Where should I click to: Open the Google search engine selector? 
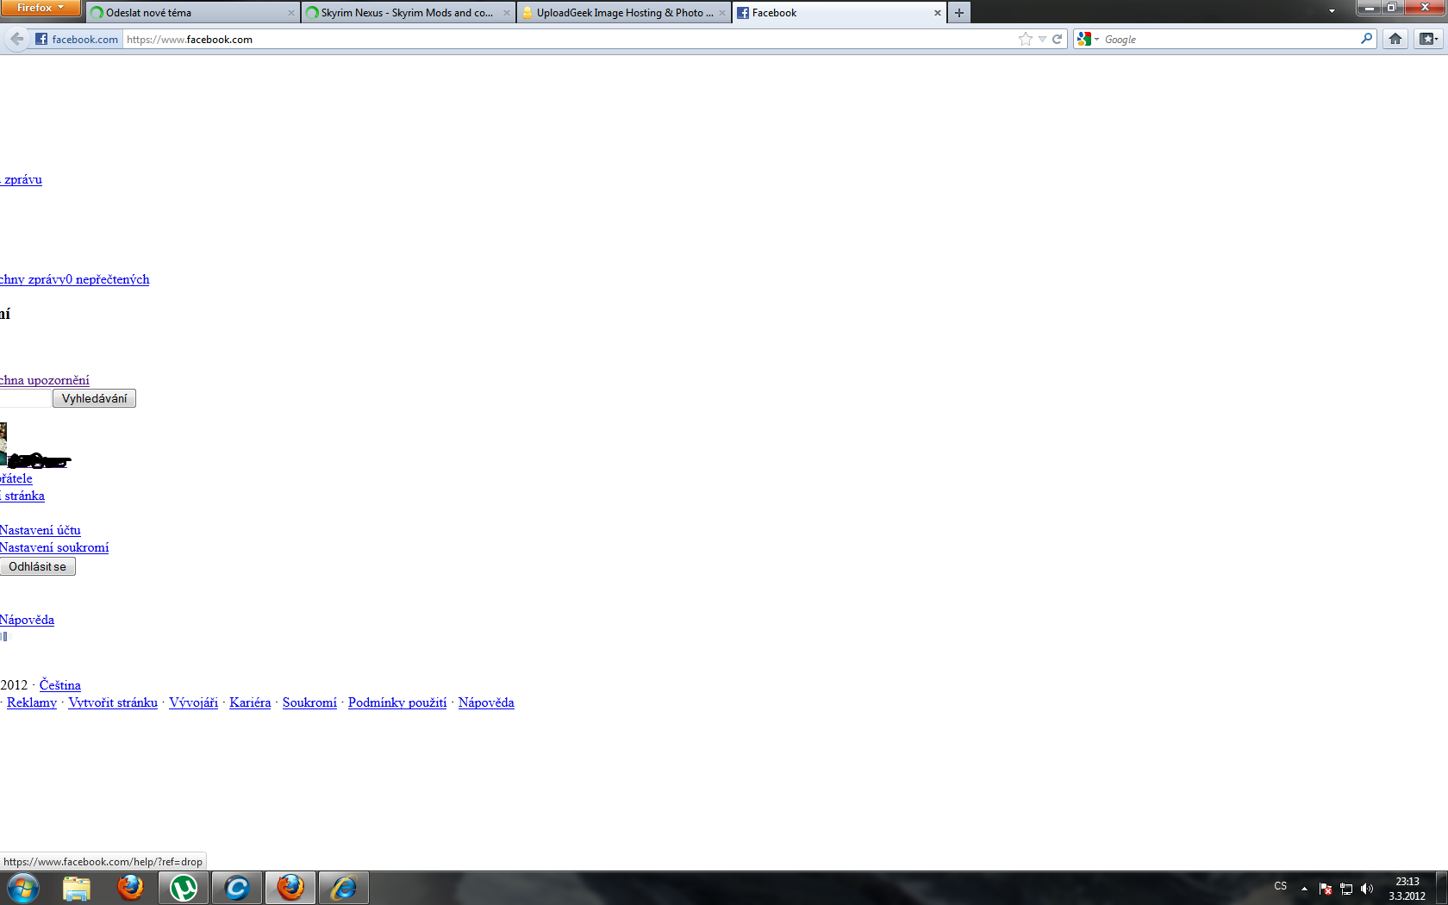click(x=1089, y=39)
